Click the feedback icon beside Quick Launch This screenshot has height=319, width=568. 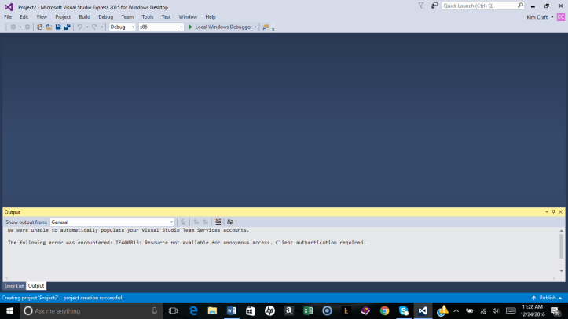tap(434, 5)
